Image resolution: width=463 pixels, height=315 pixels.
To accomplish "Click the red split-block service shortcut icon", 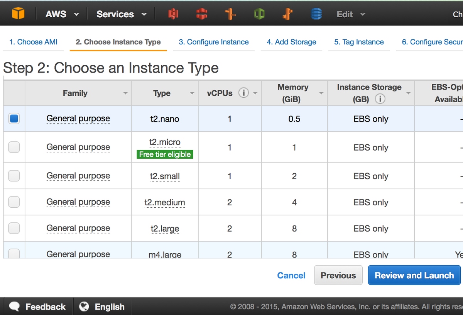I will pos(201,14).
